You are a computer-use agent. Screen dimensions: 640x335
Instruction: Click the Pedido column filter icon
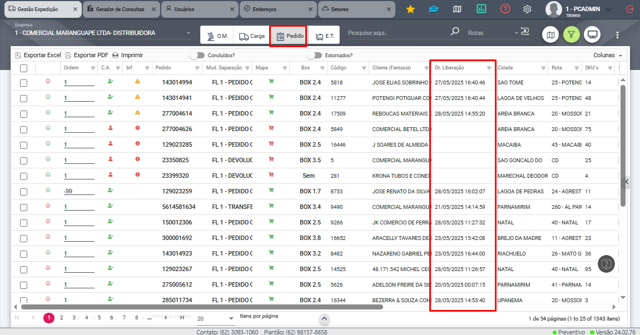point(197,68)
